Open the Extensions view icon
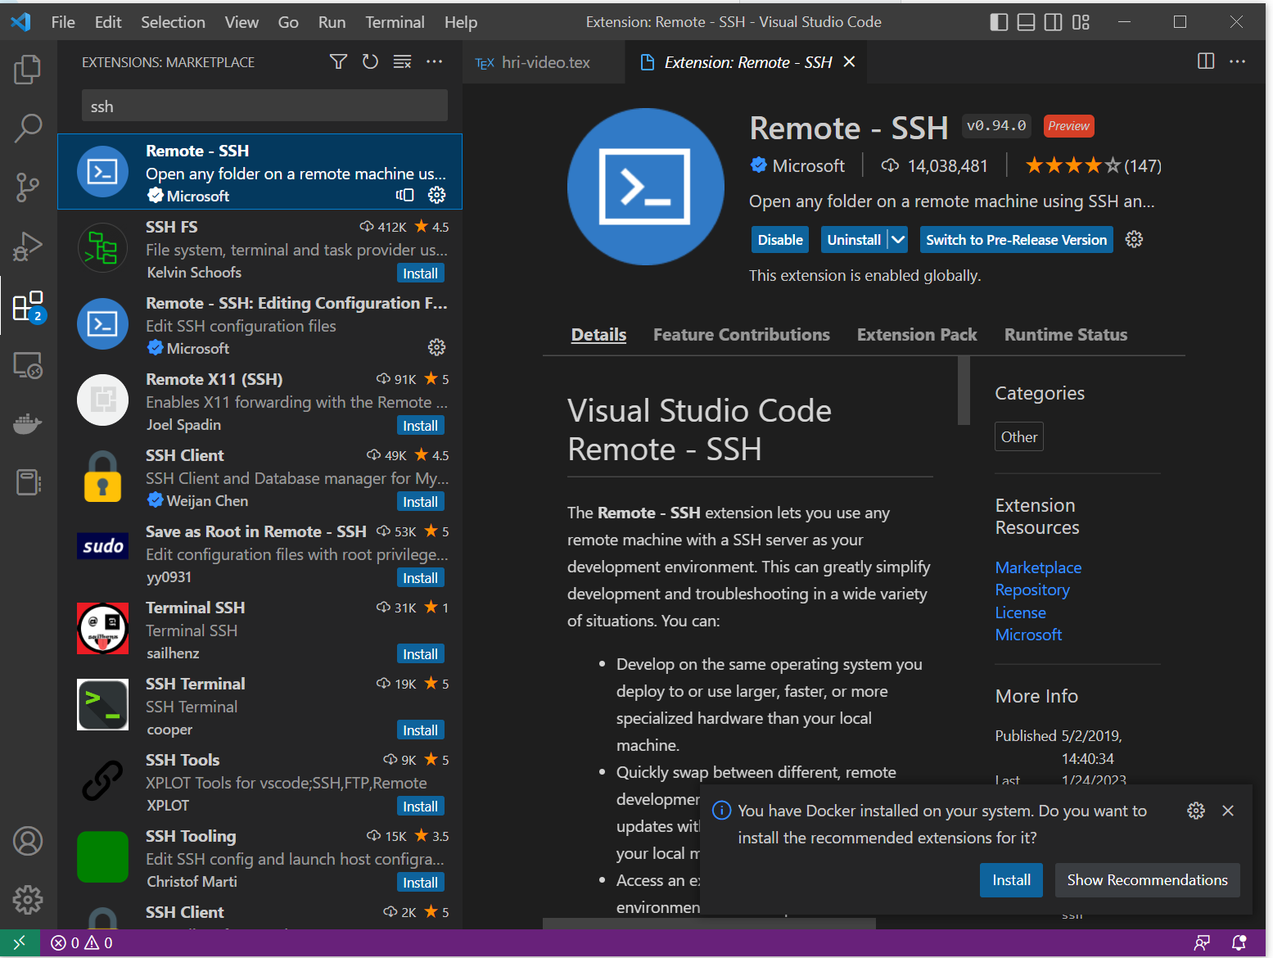 tap(28, 306)
